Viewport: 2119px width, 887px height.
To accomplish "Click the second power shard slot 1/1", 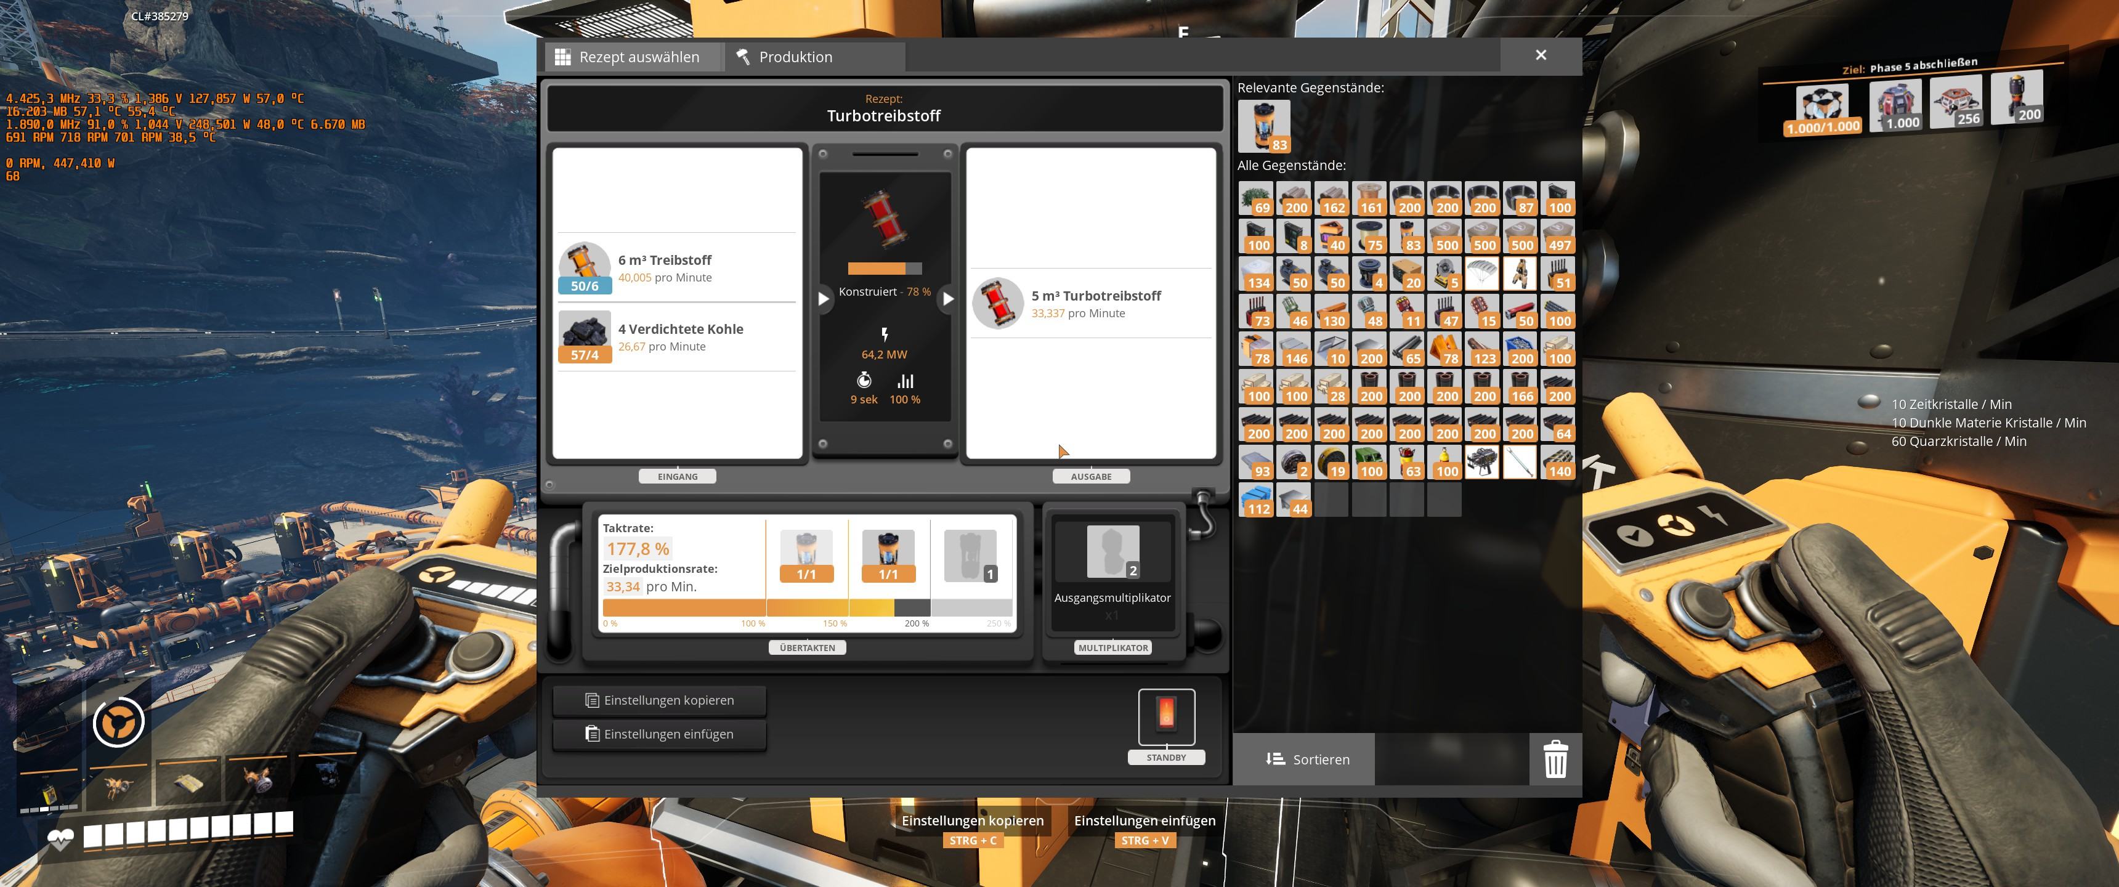I will click(x=888, y=556).
